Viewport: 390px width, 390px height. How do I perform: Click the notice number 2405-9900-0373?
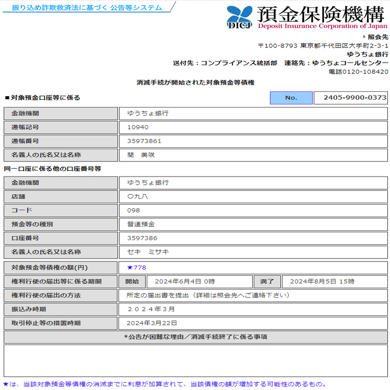point(351,98)
